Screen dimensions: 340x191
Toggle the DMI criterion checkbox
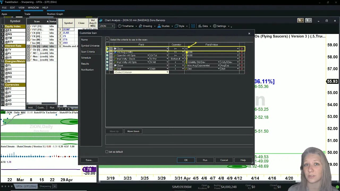coord(107,69)
